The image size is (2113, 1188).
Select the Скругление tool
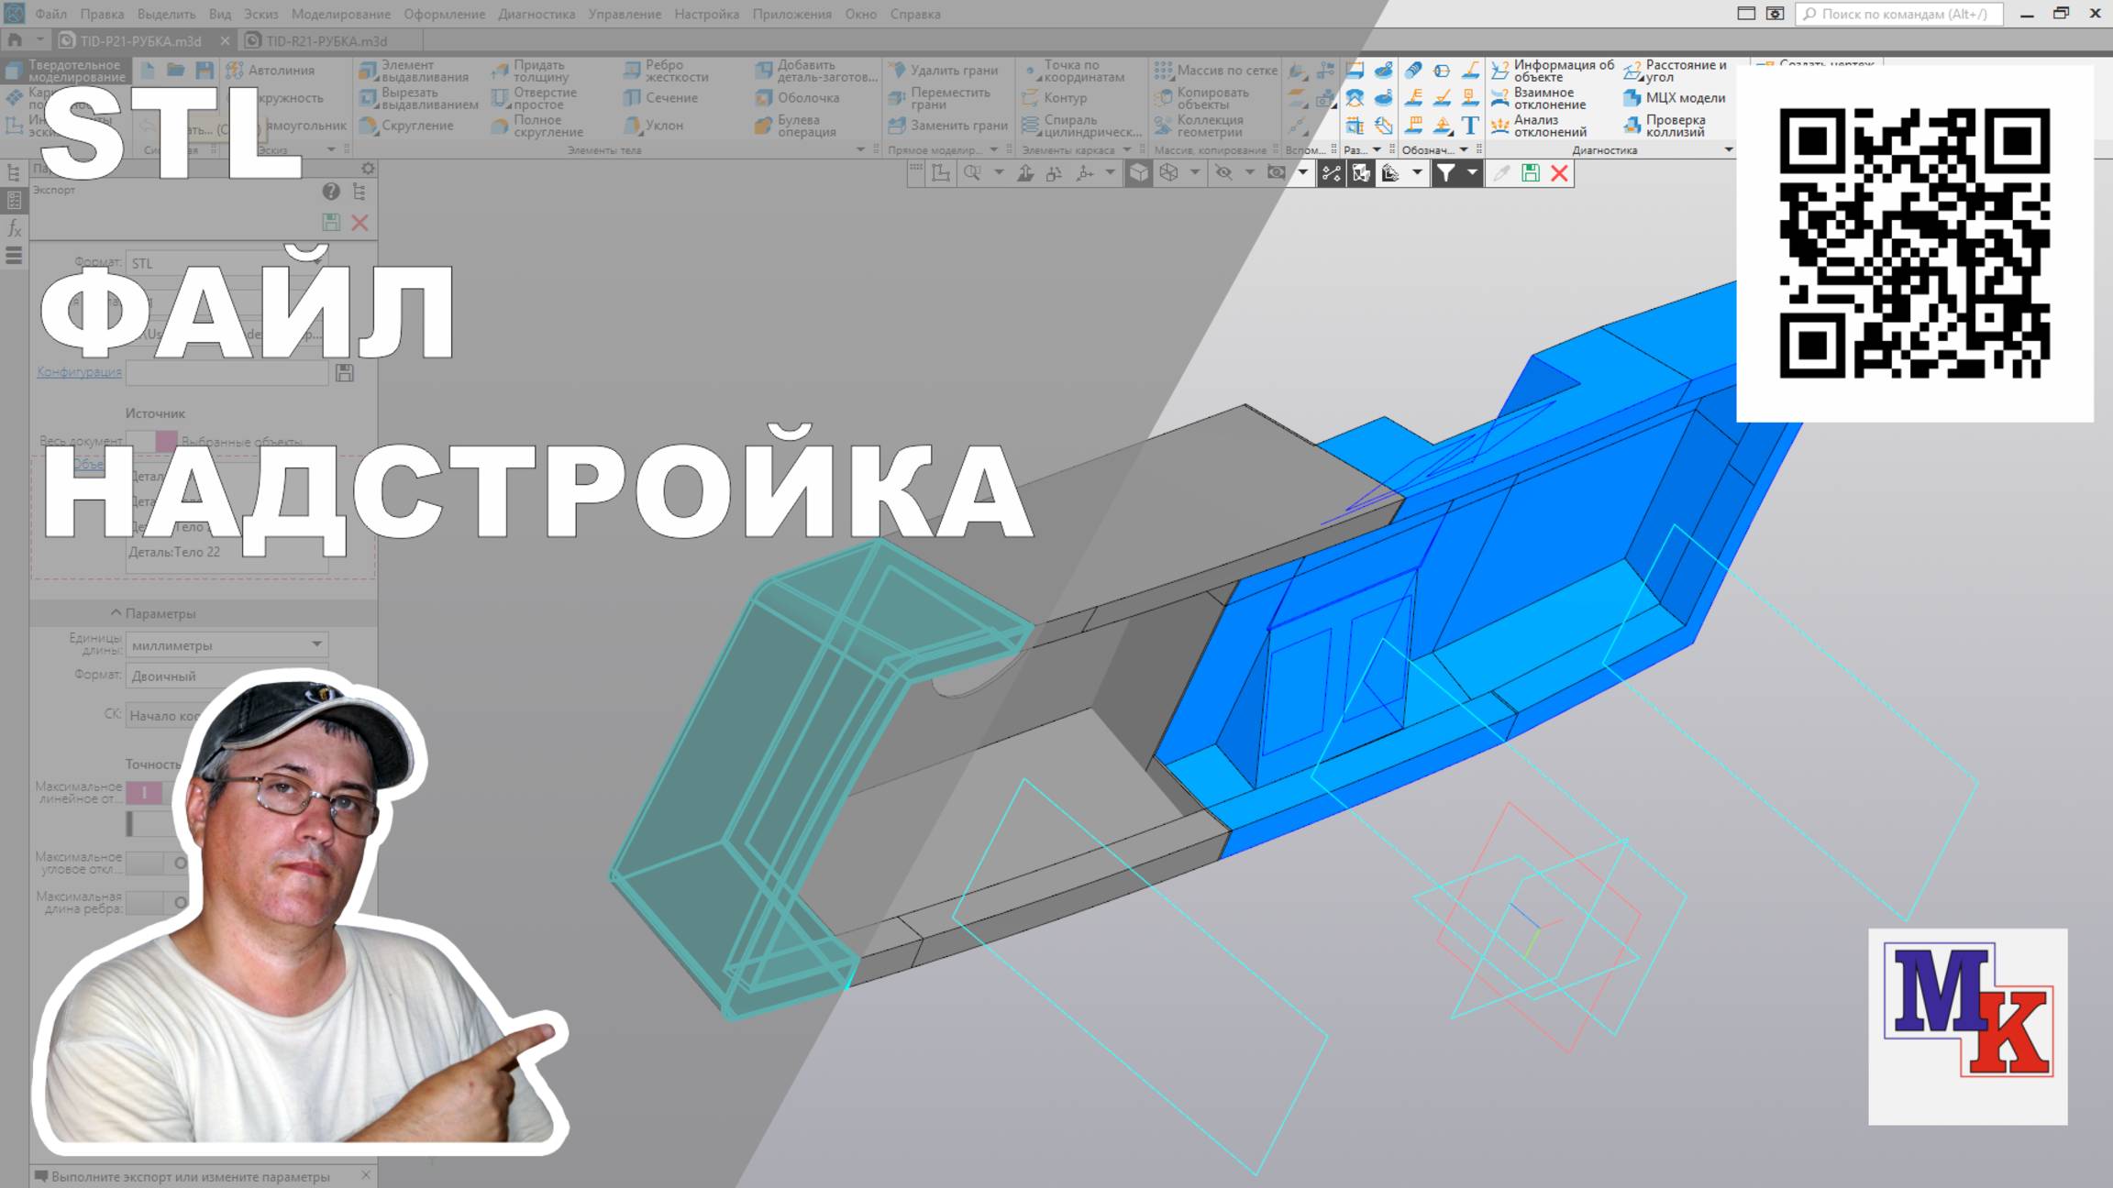click(417, 126)
